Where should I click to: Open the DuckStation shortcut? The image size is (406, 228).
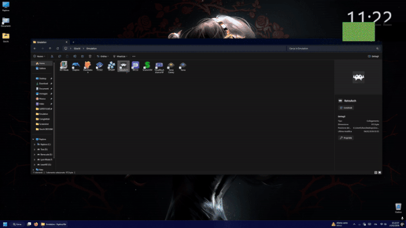pyautogui.click(x=88, y=67)
